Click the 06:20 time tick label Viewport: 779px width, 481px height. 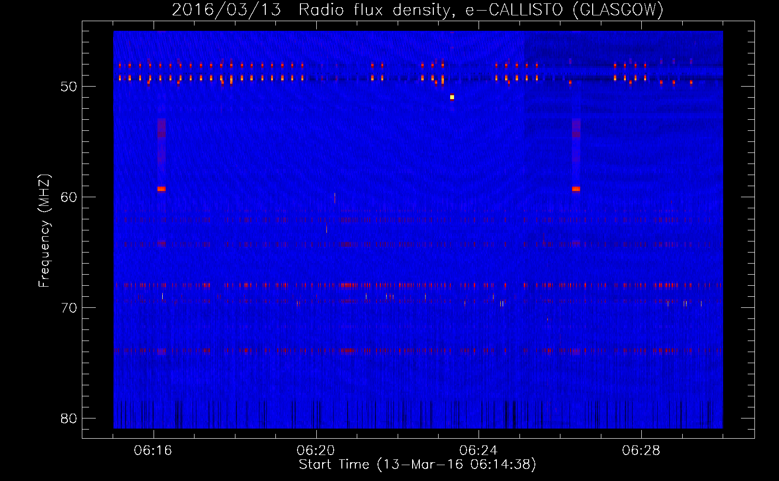(316, 451)
